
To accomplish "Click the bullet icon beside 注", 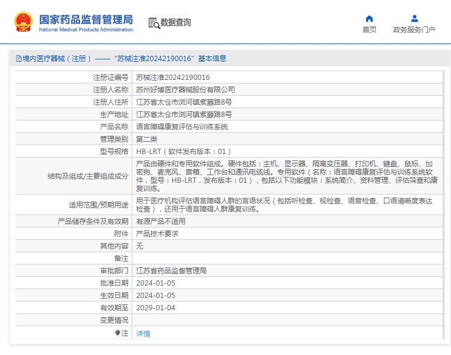I will (118, 333).
